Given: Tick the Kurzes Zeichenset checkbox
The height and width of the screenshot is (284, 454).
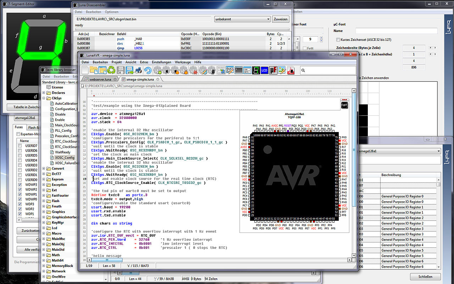Looking at the screenshot, I should pos(338,40).
